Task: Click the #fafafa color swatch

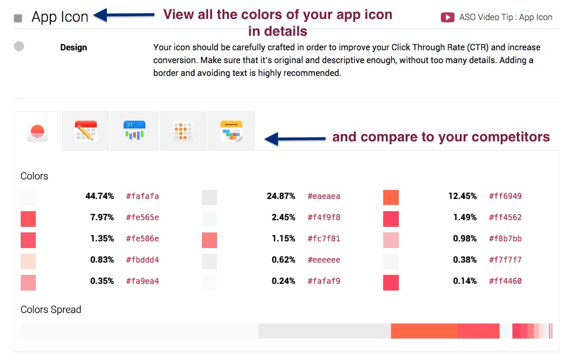Action: click(x=28, y=197)
